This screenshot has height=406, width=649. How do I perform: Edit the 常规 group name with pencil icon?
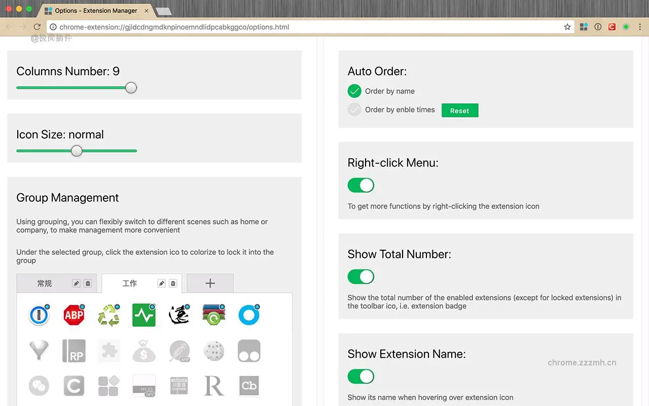point(76,284)
